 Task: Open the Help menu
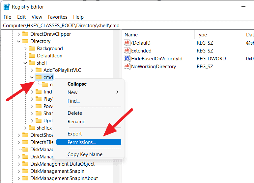78,17
